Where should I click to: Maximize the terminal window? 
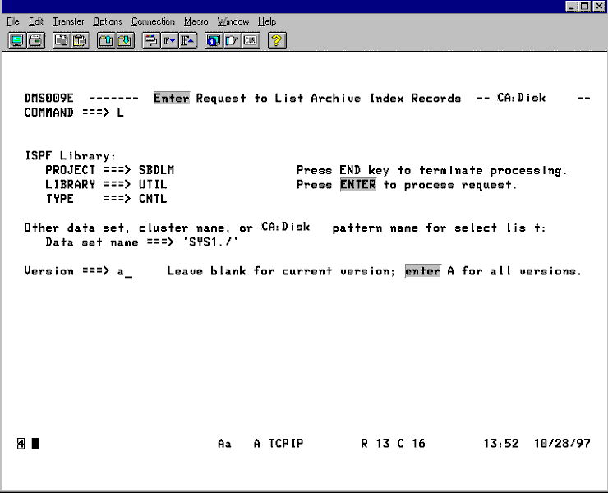(585, 6)
